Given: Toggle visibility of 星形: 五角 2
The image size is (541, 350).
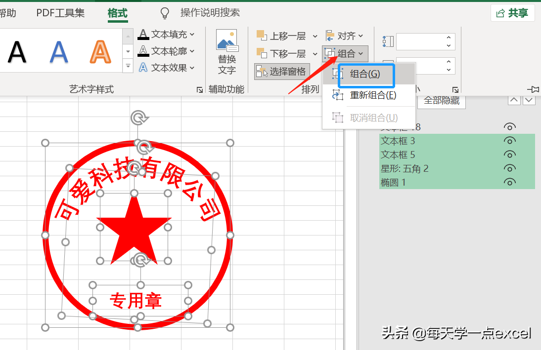Looking at the screenshot, I should [x=510, y=168].
